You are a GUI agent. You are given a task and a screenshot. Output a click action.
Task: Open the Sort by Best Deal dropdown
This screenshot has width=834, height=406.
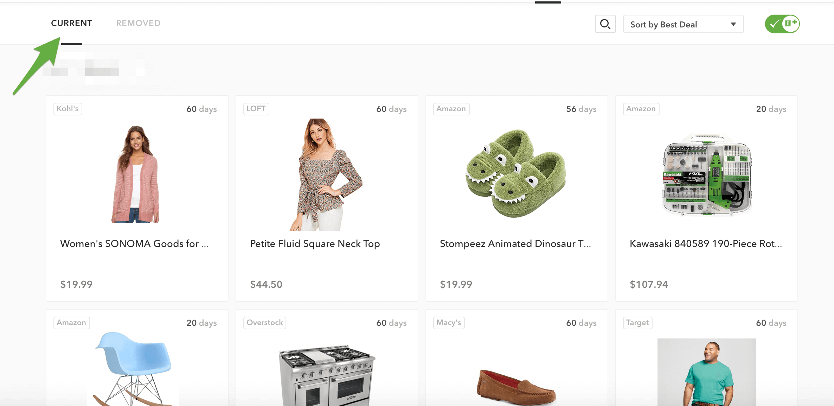683,24
